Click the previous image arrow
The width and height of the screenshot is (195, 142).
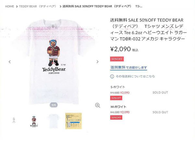coord(10,62)
